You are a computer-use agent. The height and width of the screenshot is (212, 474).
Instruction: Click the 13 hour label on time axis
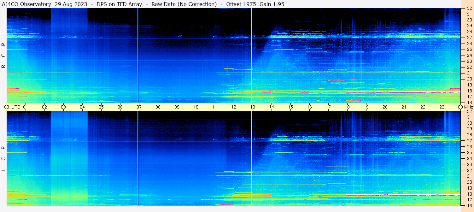(252, 107)
